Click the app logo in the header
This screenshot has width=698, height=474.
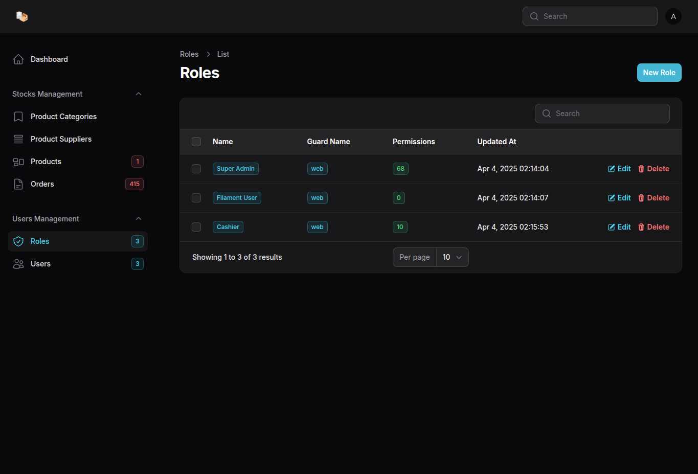click(x=21, y=16)
